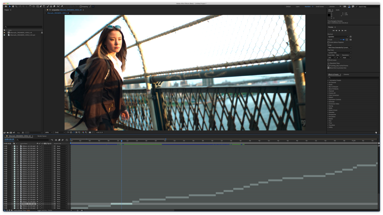Open the Shortcut dropdown showing Spacebar
This screenshot has height=215, width=383.
pyautogui.click(x=338, y=36)
